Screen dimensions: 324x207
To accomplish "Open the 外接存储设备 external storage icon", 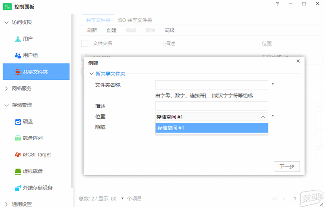I will (x=18, y=188).
